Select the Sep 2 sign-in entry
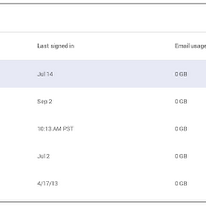The image size is (206, 206). point(45,102)
